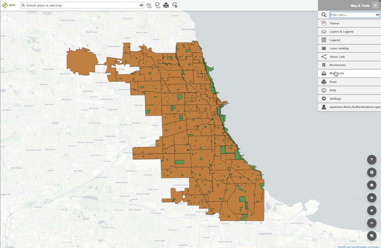Image resolution: width=381 pixels, height=248 pixels.
Task: Click the identify region info icon
Action: pos(175,5)
